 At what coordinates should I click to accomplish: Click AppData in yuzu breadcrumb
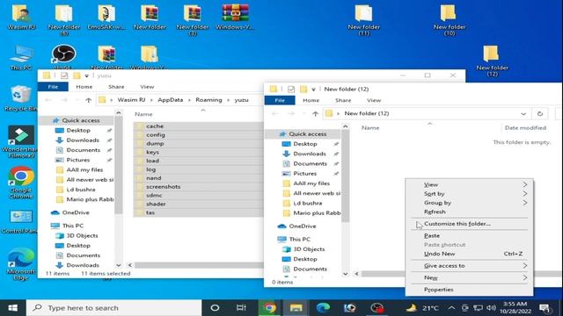[170, 99]
